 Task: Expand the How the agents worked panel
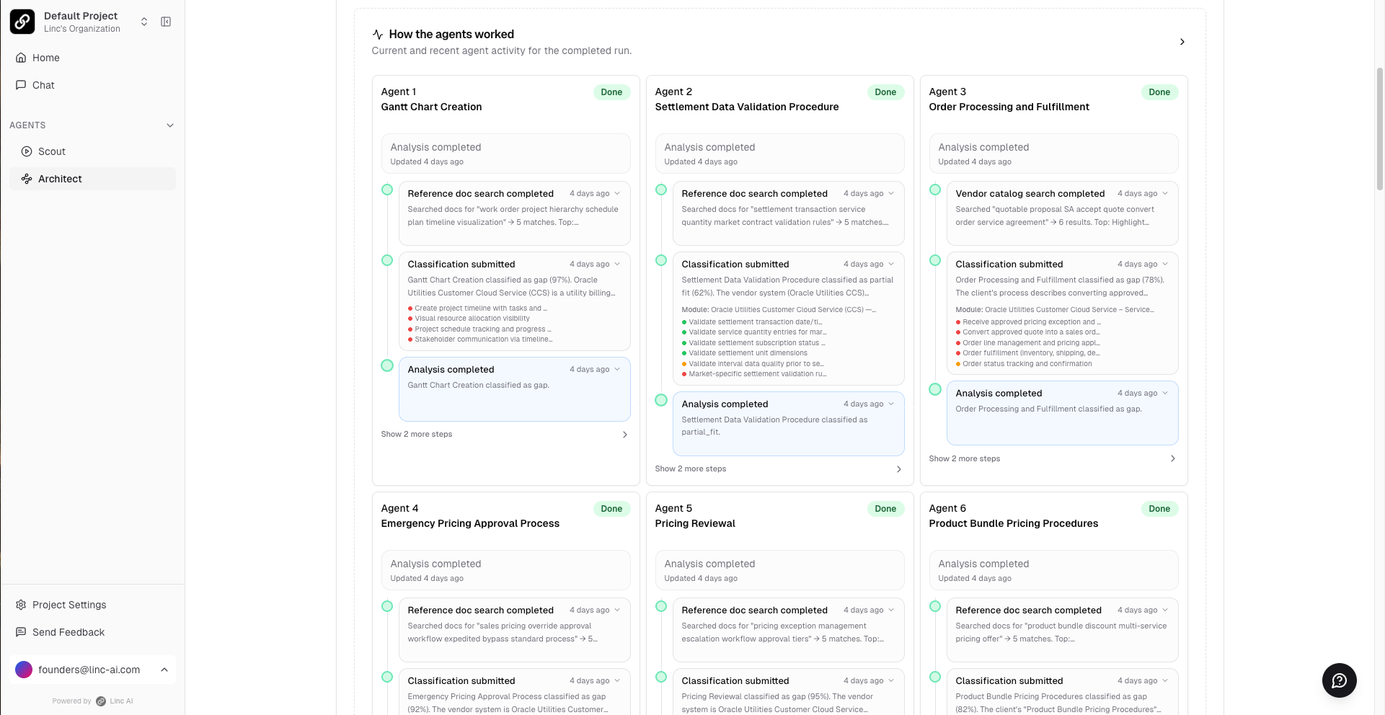[x=1182, y=42]
